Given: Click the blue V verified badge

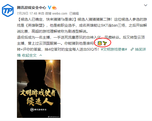Looking at the screenshot, I should click(x=50, y=8).
